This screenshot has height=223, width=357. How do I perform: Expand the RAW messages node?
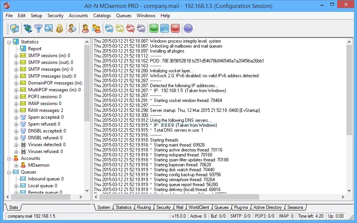[16, 111]
